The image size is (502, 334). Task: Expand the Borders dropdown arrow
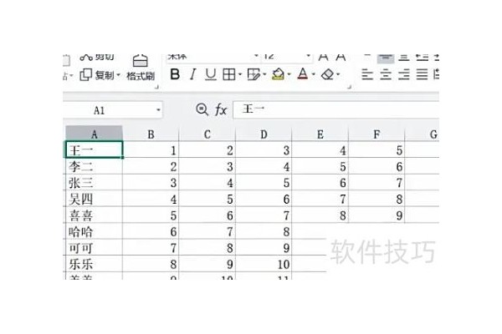click(240, 74)
